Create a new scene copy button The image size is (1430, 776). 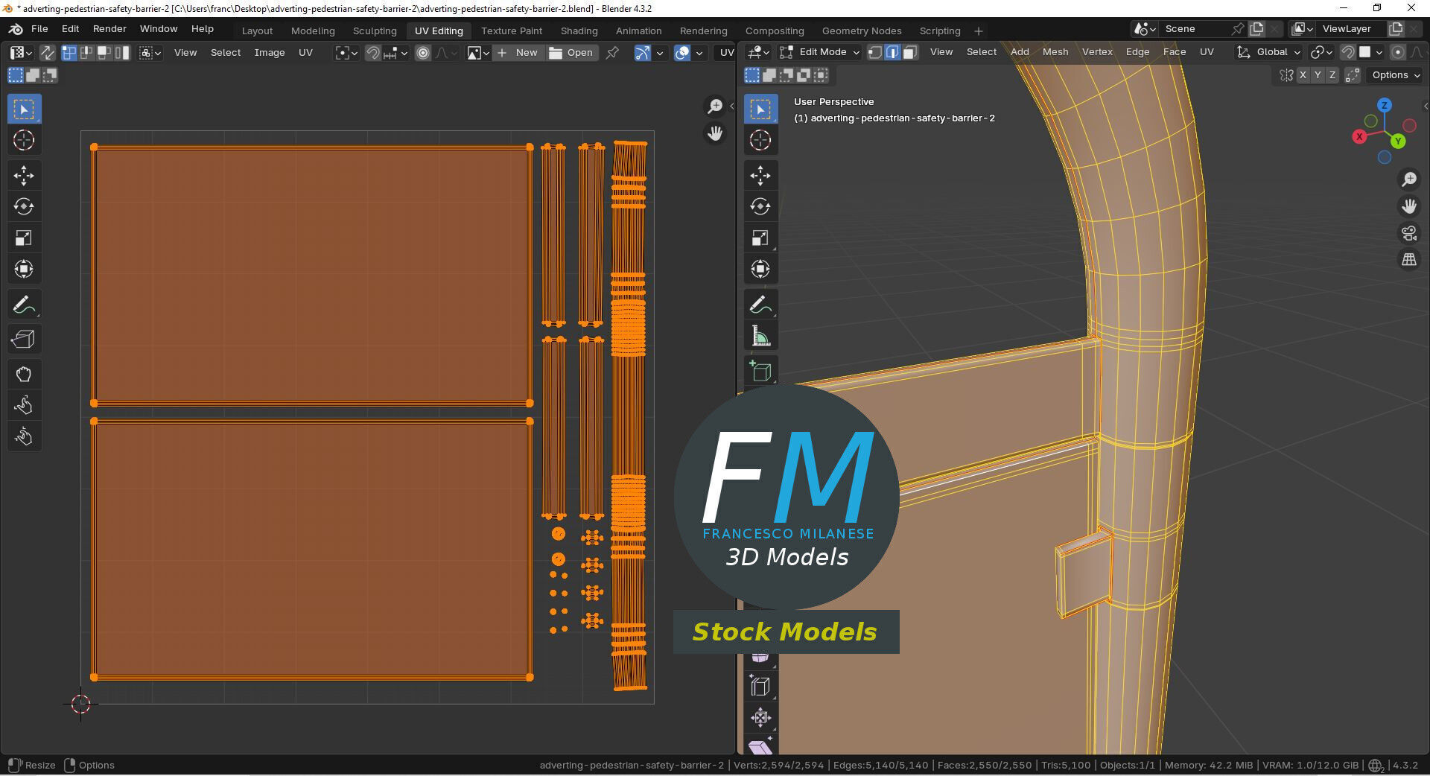(1256, 29)
